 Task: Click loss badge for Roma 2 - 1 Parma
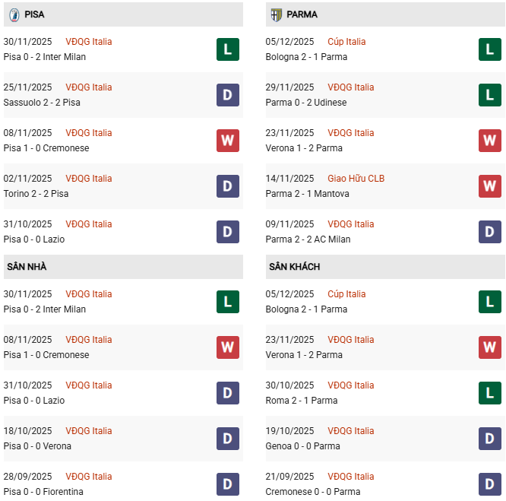490,393
